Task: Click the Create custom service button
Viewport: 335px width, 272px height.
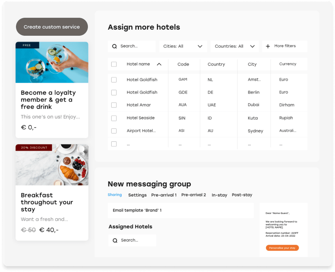Action: pyautogui.click(x=52, y=27)
